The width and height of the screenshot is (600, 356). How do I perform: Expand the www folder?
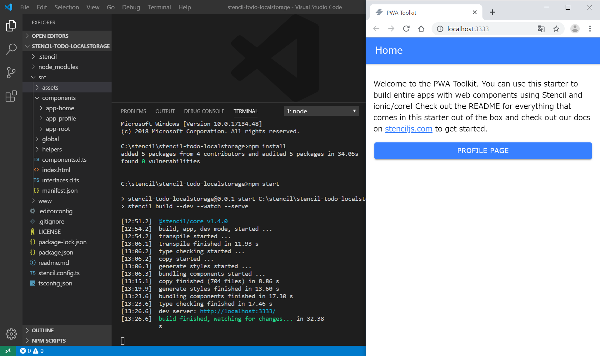pyautogui.click(x=67, y=200)
